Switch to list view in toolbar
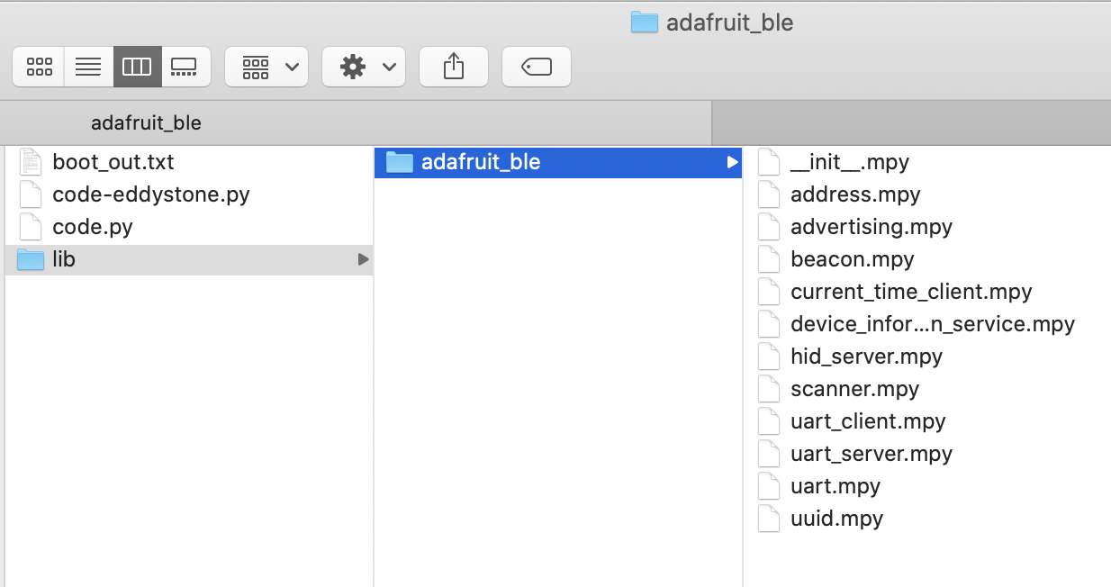The image size is (1111, 587). [88, 67]
